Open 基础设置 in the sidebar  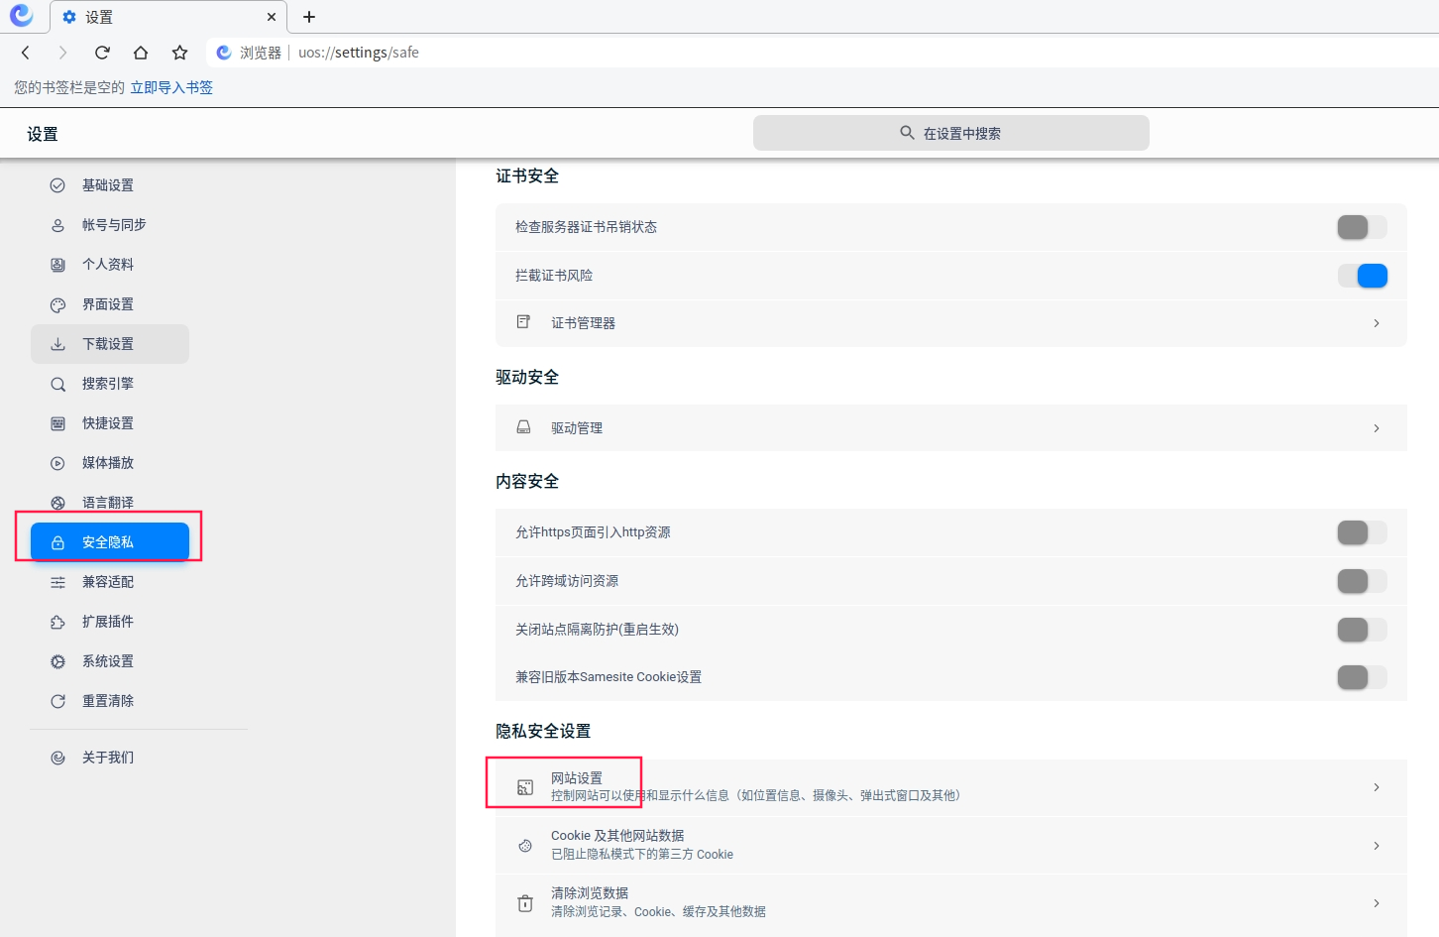109,185
